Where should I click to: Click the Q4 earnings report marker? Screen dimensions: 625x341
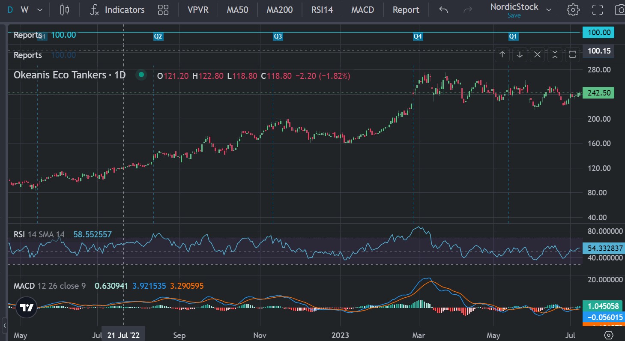418,36
